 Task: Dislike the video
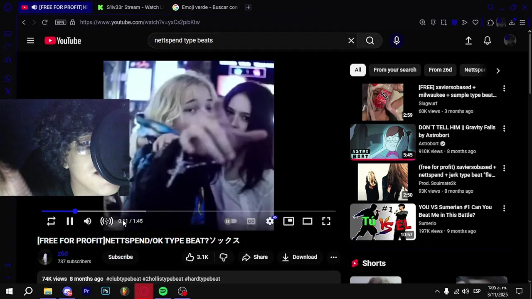[x=223, y=257]
